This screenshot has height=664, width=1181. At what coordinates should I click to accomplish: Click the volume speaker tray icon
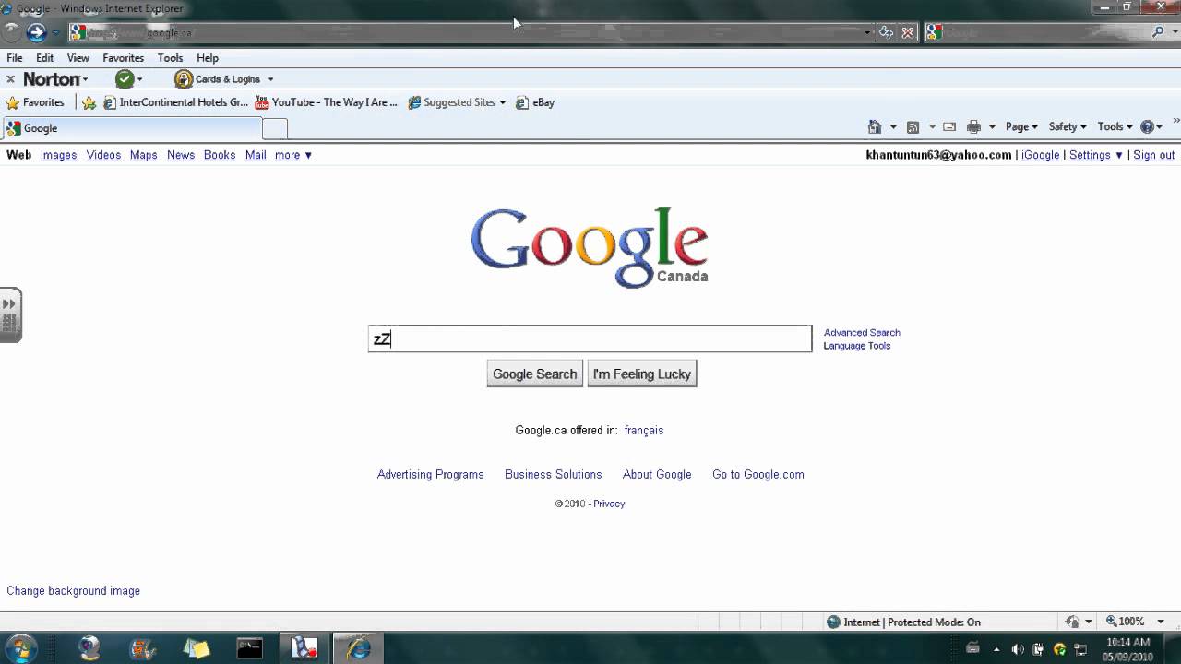coord(1018,649)
